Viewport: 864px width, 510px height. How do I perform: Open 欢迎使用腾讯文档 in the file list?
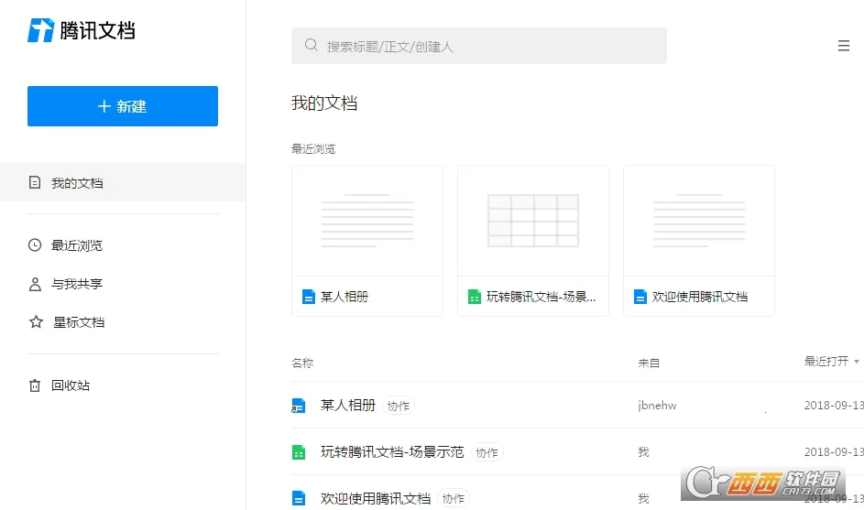pyautogui.click(x=376, y=498)
